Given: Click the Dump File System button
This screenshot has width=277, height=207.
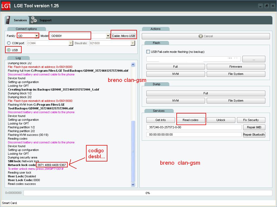Looking at the screenshot, I should pos(236,101).
